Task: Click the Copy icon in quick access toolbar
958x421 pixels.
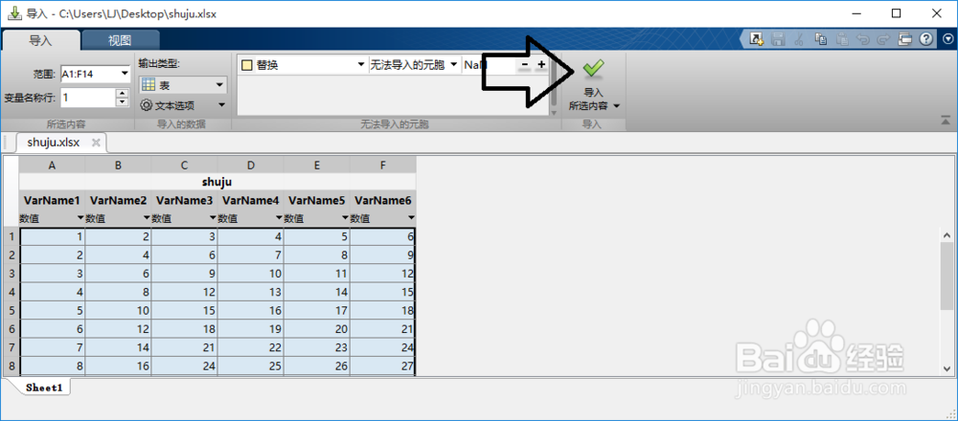Action: [821, 39]
